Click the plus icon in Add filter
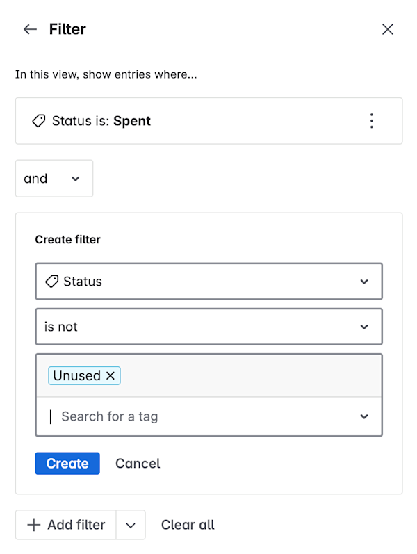The width and height of the screenshot is (417, 554). 34,525
